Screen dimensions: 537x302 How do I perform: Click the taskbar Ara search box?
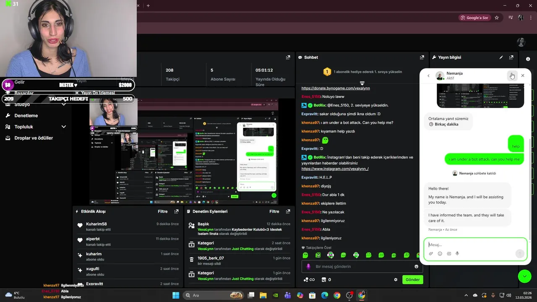pyautogui.click(x=214, y=295)
